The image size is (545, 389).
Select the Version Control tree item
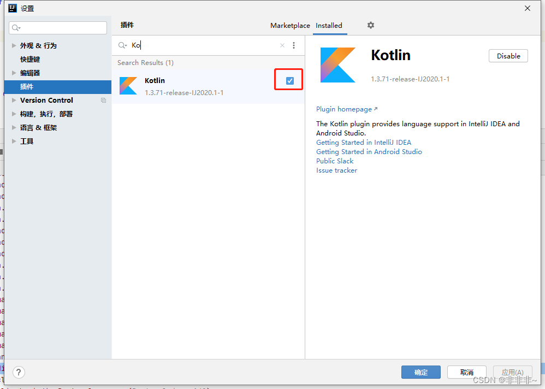coord(46,100)
